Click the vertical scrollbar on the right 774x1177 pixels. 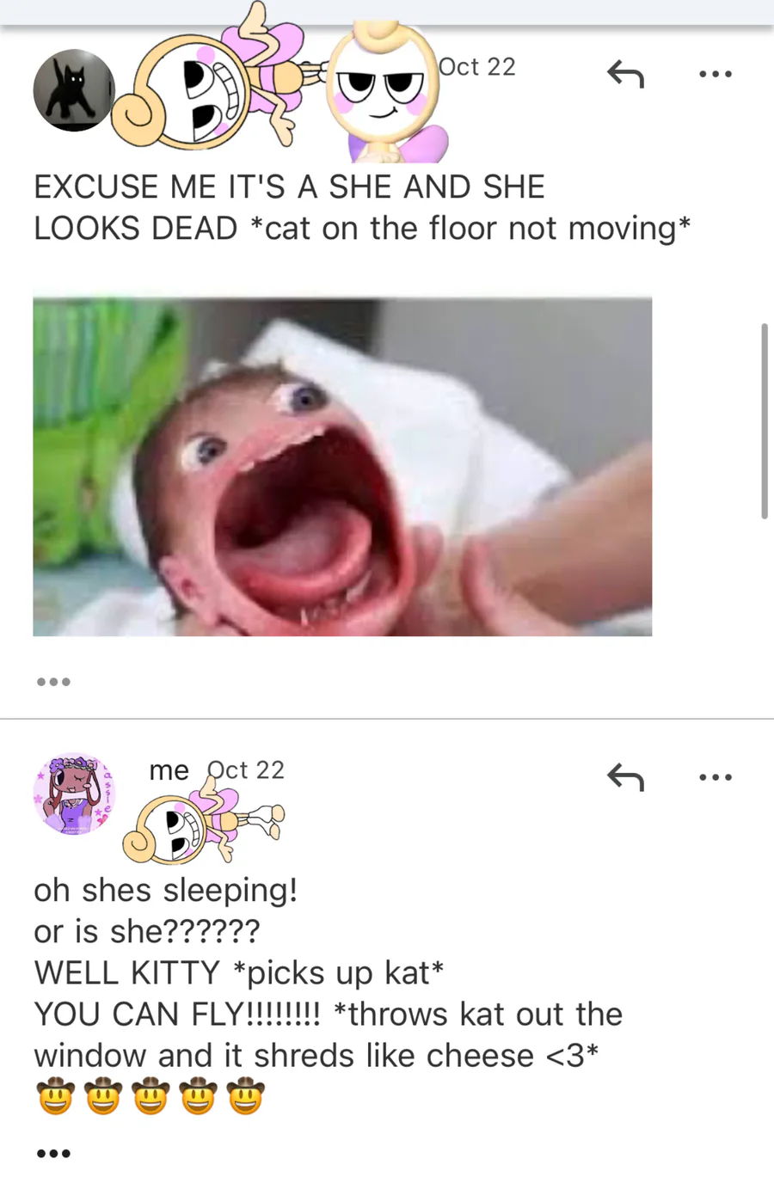[x=764, y=421]
